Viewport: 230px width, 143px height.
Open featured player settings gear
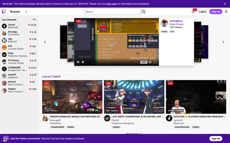150,62
